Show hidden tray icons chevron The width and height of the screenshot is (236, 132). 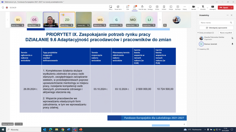coord(205,130)
